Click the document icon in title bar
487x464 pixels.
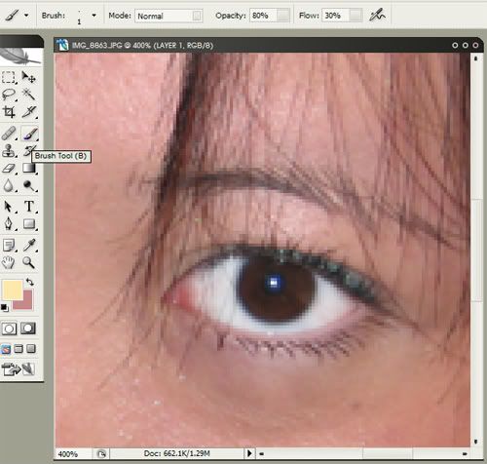[62, 45]
